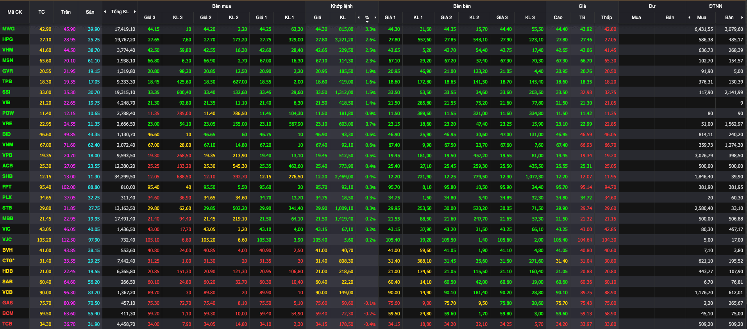
Task: Open STB stock symbol
Action: (7, 208)
